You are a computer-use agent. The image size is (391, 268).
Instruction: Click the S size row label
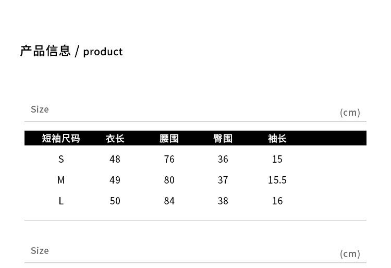pyautogui.click(x=61, y=159)
